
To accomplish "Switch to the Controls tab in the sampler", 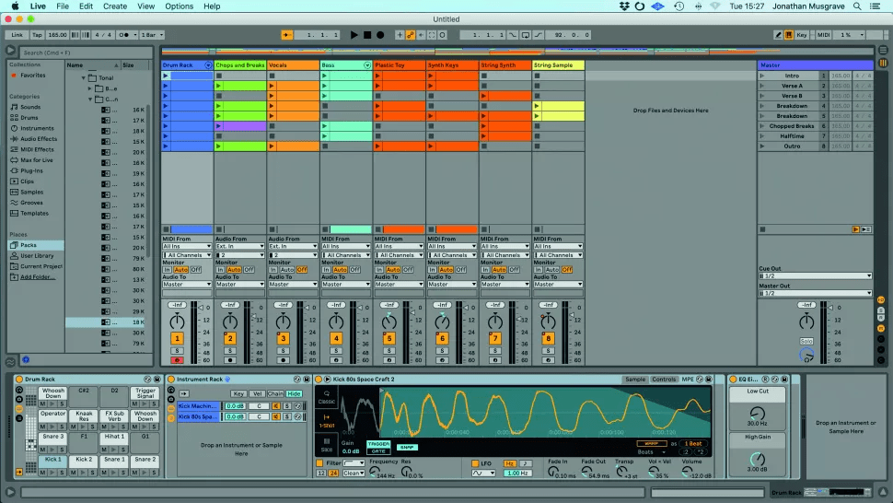I will (x=664, y=380).
